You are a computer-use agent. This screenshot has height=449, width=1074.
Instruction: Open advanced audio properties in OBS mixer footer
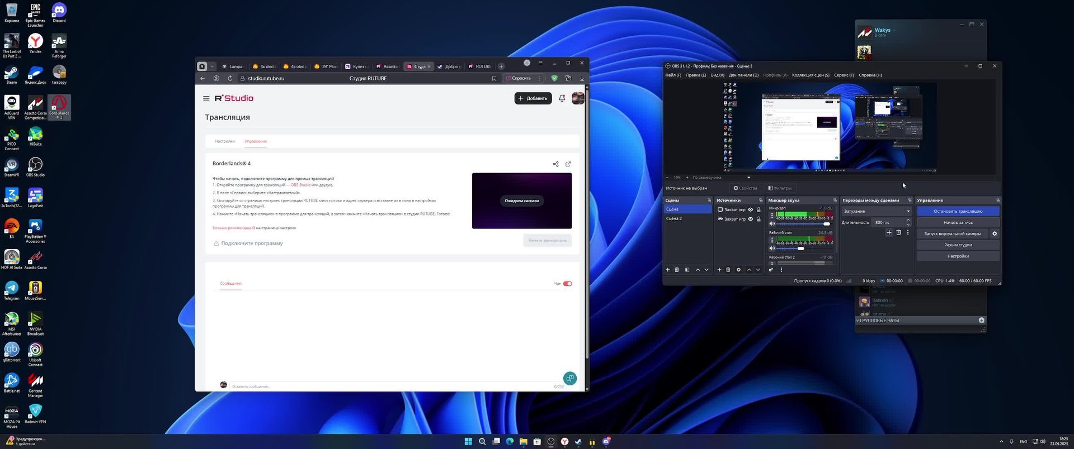point(771,270)
